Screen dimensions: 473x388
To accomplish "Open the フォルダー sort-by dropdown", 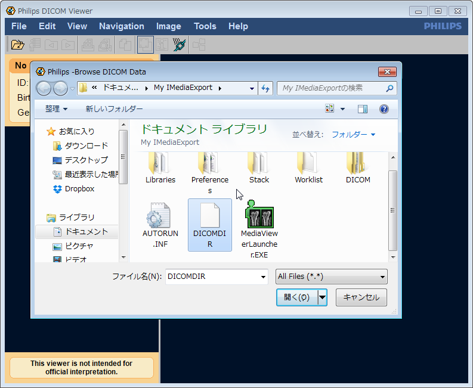I will [x=353, y=135].
